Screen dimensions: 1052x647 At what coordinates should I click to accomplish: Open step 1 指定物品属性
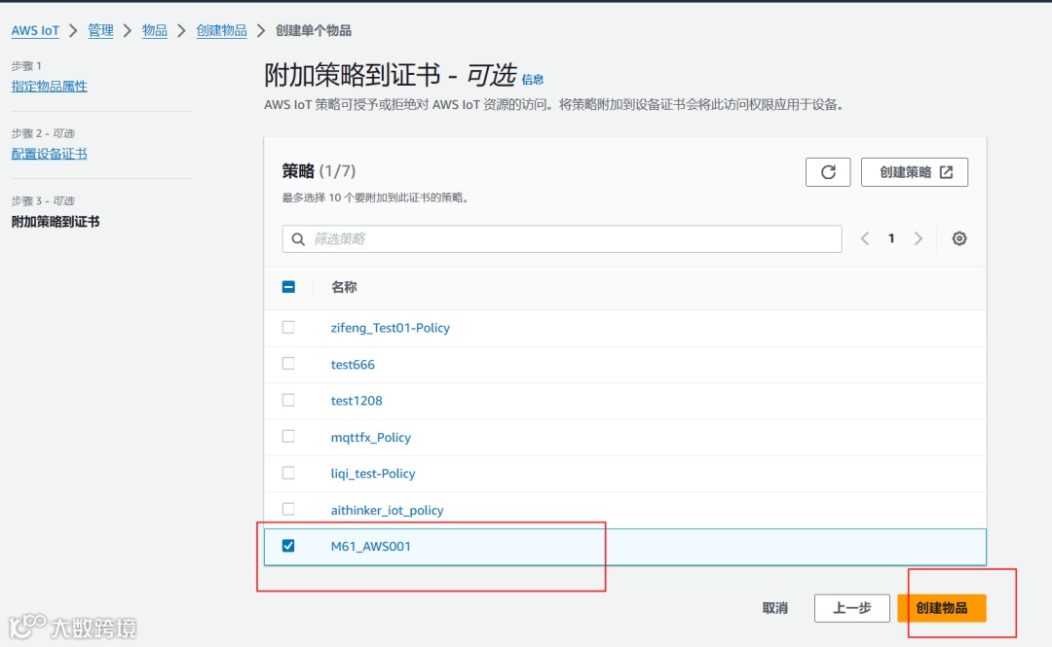click(49, 87)
